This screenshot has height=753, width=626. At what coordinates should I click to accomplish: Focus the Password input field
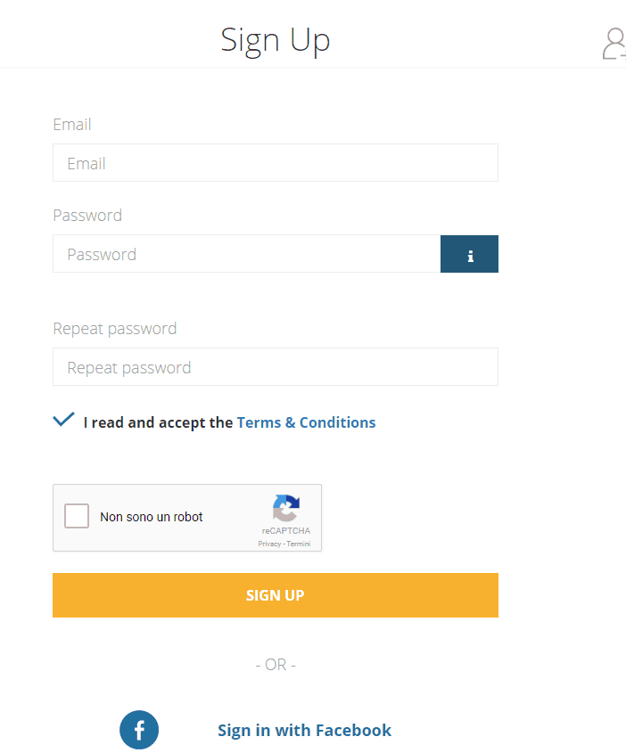246,254
